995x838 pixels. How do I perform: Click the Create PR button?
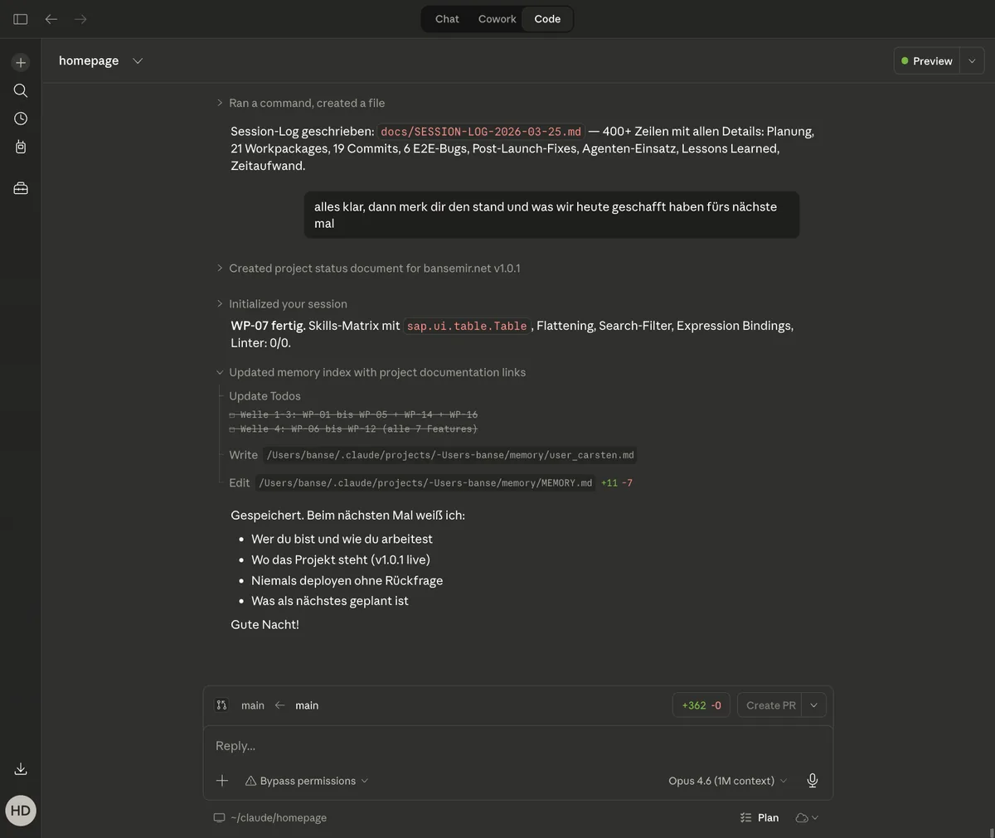[769, 705]
